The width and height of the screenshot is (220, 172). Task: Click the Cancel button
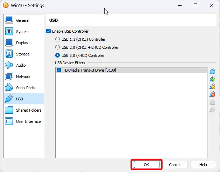pos(175,165)
